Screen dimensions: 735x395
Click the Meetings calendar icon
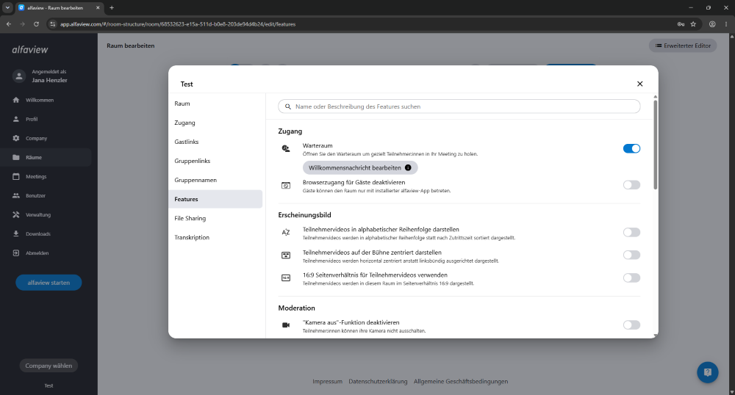(16, 176)
